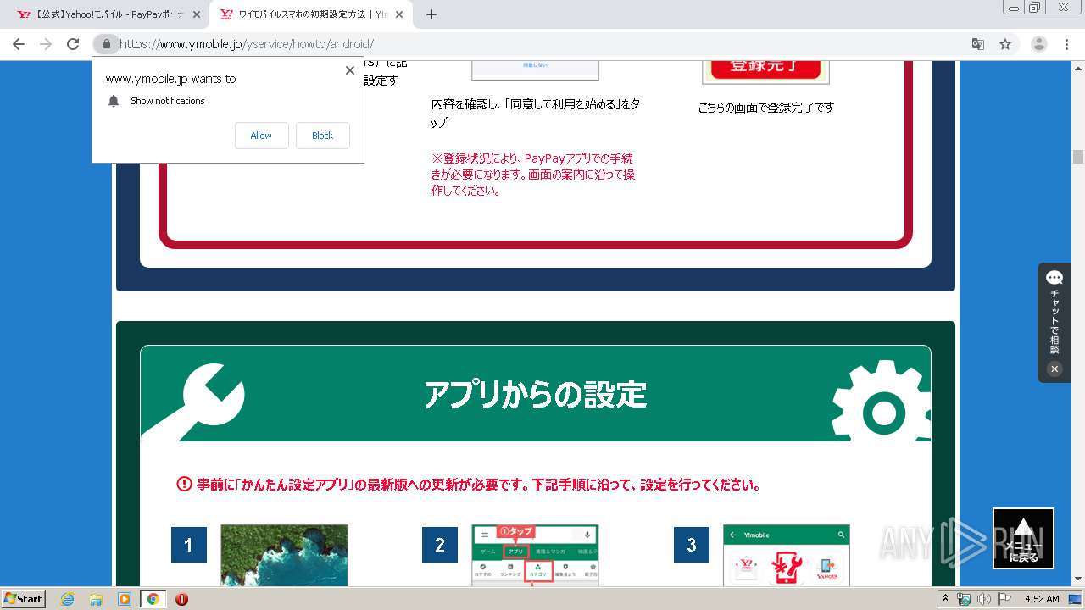This screenshot has height=610, width=1085.
Task: Click the scrollbar up arrow
Action: point(1078,67)
